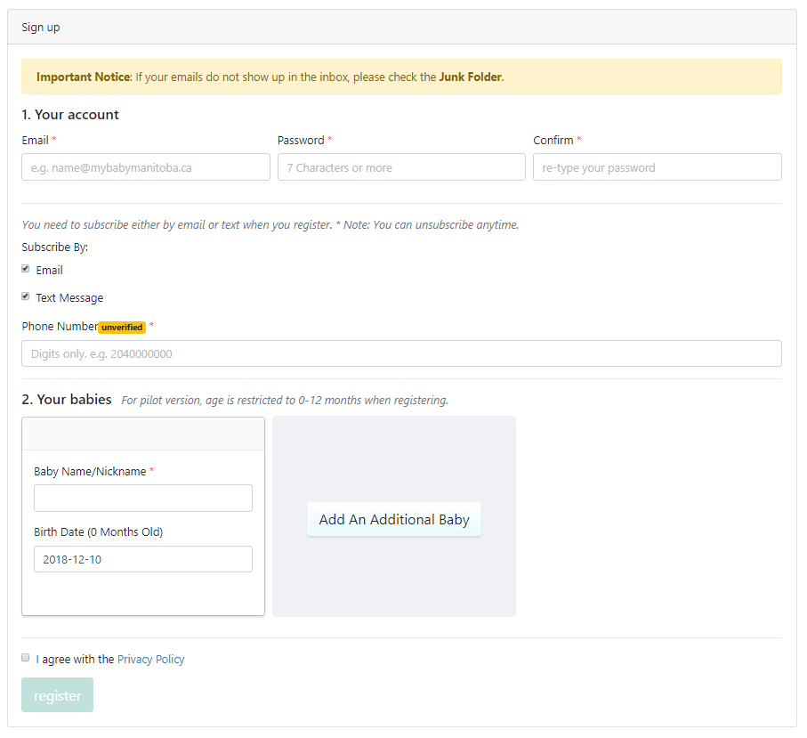Click the "Subscribe By:" label
The image size is (807, 738).
point(55,247)
